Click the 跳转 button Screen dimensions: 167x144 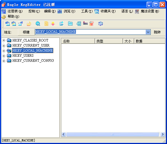157,32
